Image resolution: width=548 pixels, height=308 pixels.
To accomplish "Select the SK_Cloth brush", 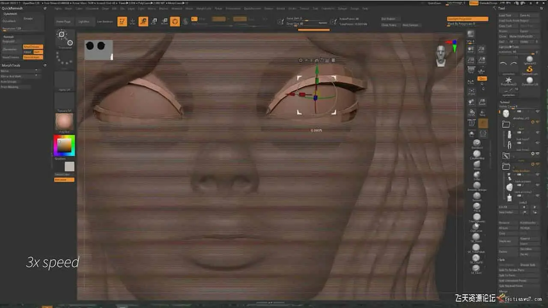I will [x=476, y=267].
